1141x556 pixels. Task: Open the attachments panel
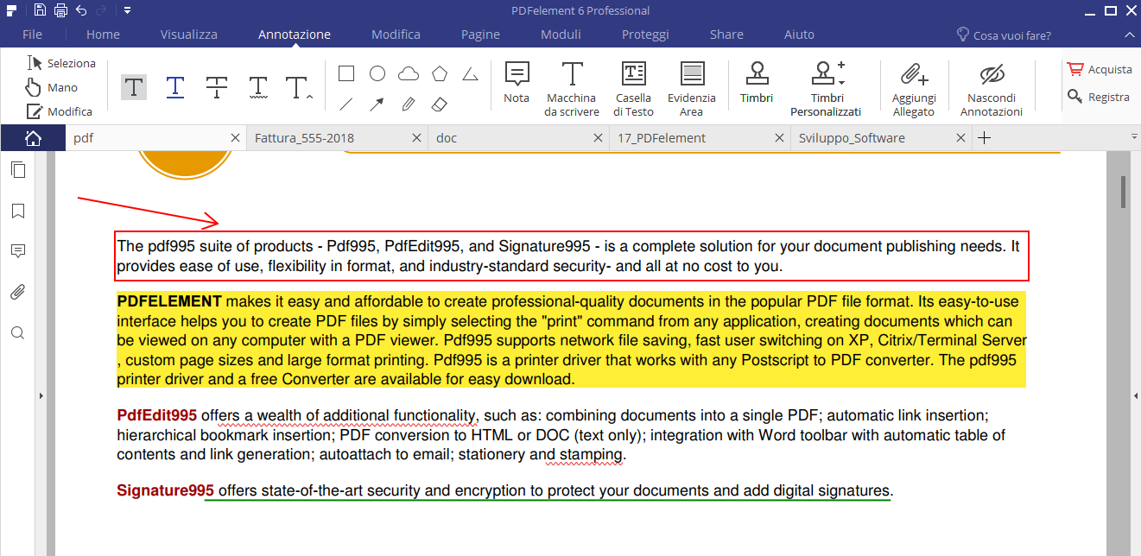[17, 292]
